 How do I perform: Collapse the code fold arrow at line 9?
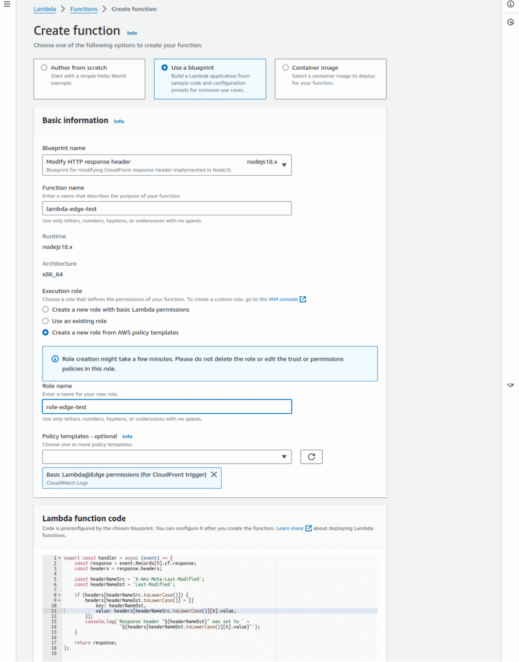[x=59, y=601]
